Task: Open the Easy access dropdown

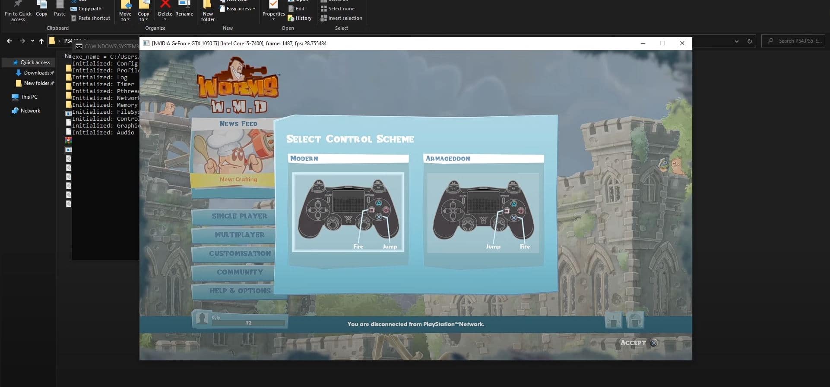Action: (238, 9)
